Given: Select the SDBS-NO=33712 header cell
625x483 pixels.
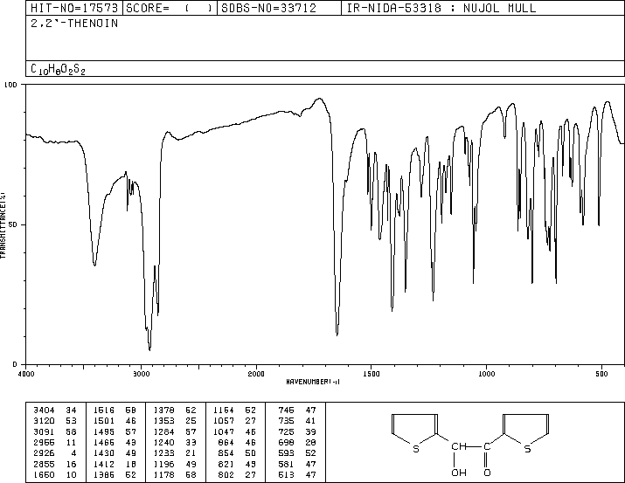Looking at the screenshot, I should pyautogui.click(x=268, y=8).
